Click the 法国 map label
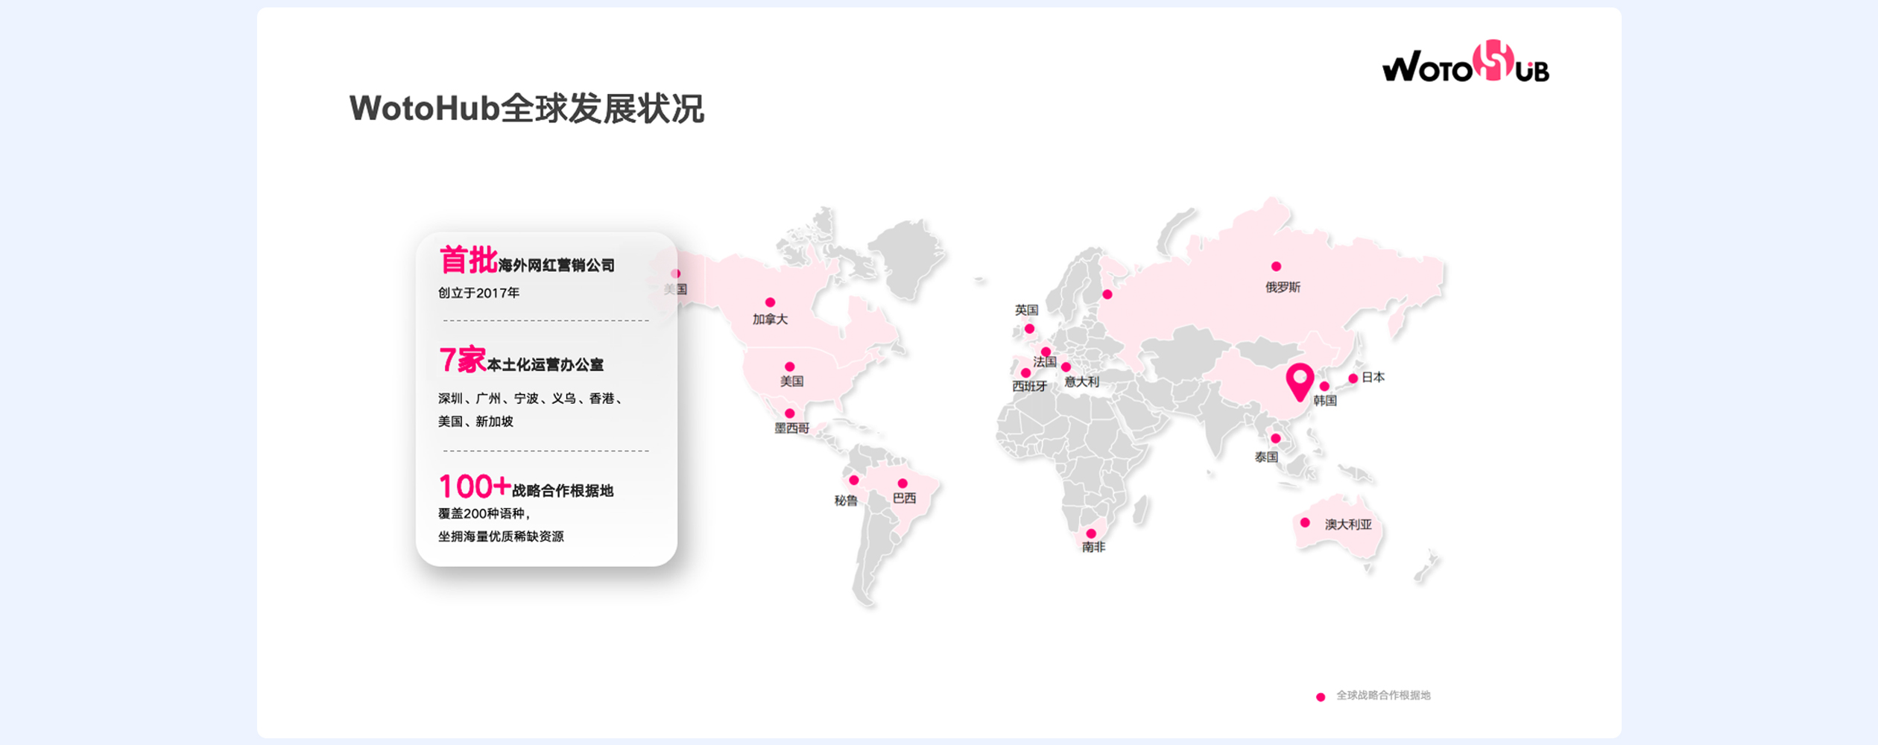This screenshot has height=745, width=1878. pos(1045,362)
